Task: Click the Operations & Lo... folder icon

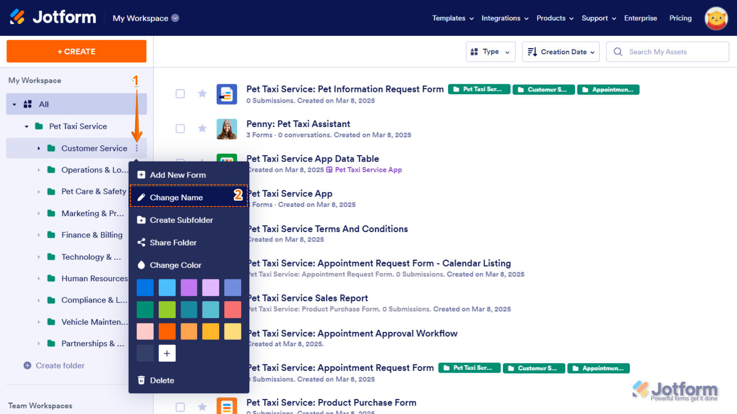Action: 51,170
